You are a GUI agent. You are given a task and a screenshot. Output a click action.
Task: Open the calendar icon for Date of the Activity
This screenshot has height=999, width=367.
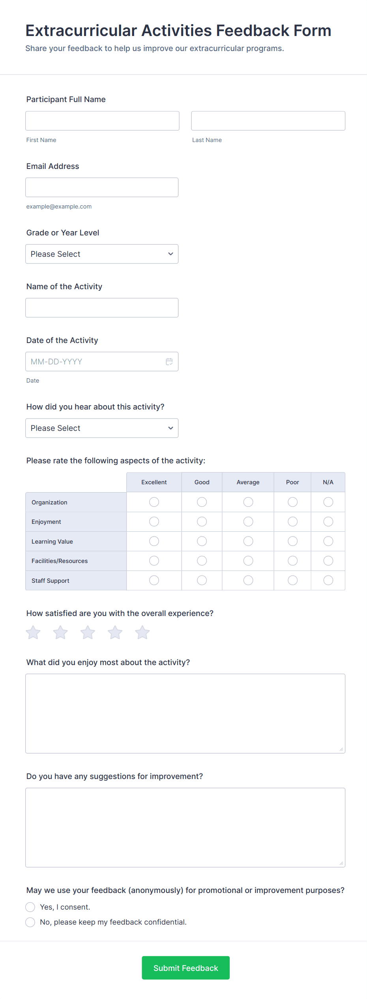pyautogui.click(x=169, y=361)
